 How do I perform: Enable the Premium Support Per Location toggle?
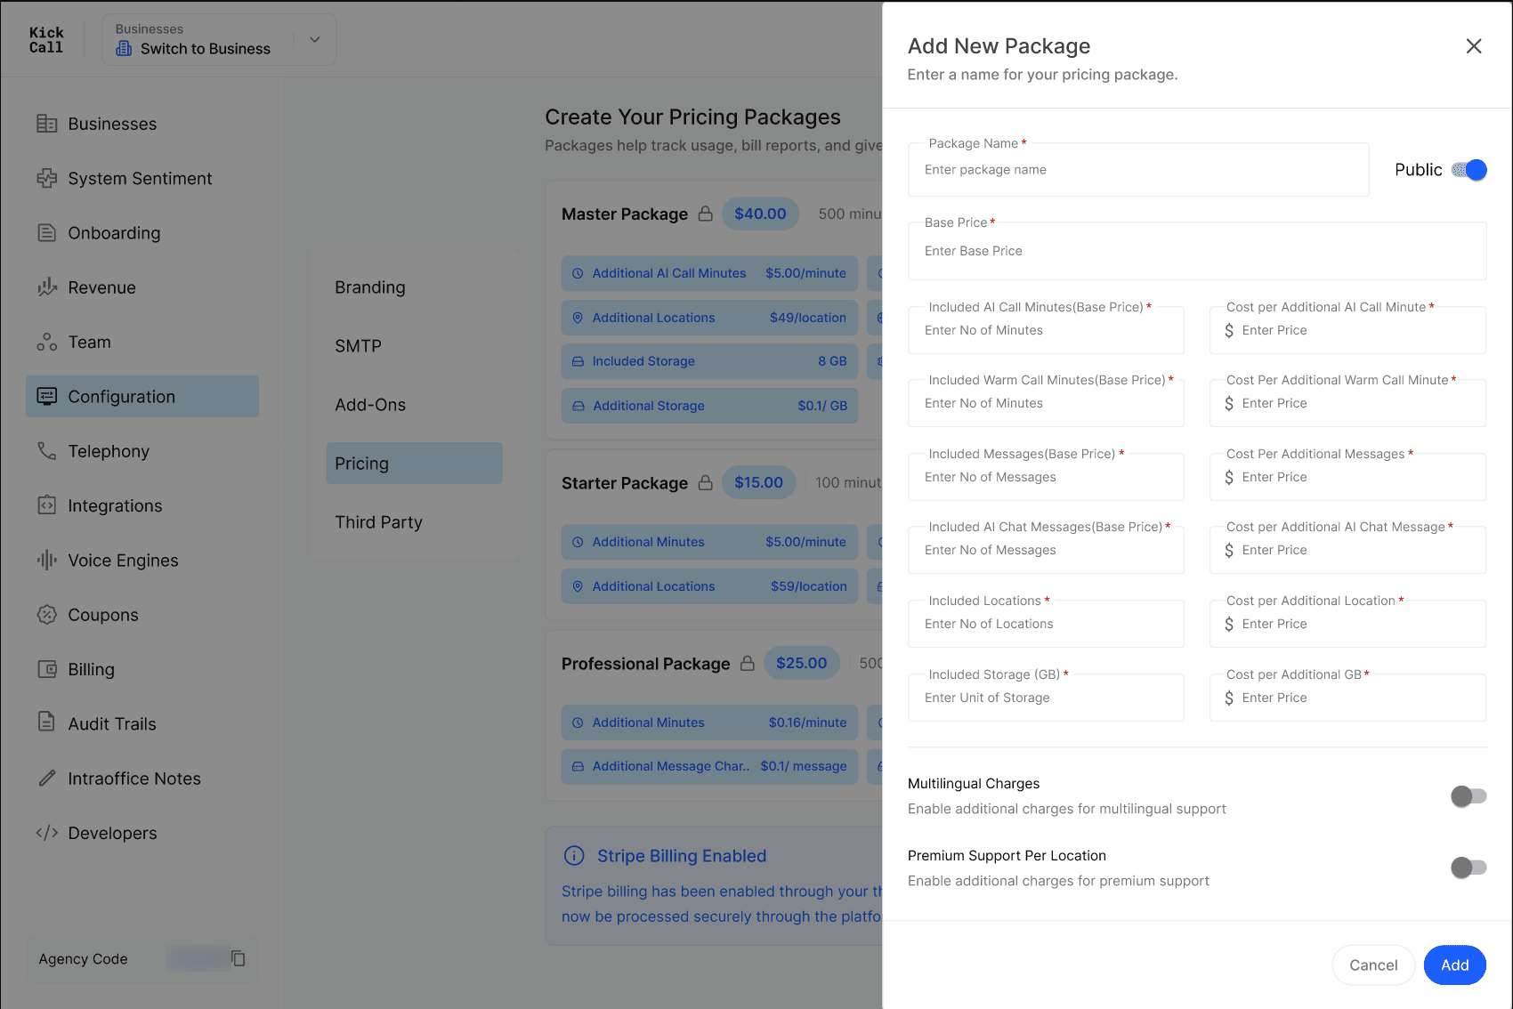[x=1468, y=868]
